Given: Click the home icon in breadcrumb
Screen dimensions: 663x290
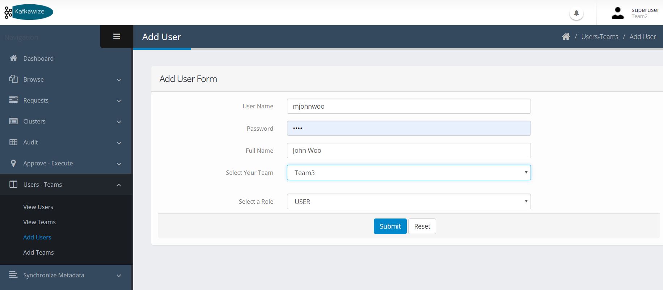Looking at the screenshot, I should coord(566,36).
